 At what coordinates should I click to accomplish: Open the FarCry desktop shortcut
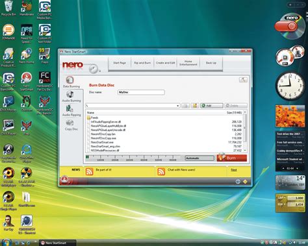[8, 223]
